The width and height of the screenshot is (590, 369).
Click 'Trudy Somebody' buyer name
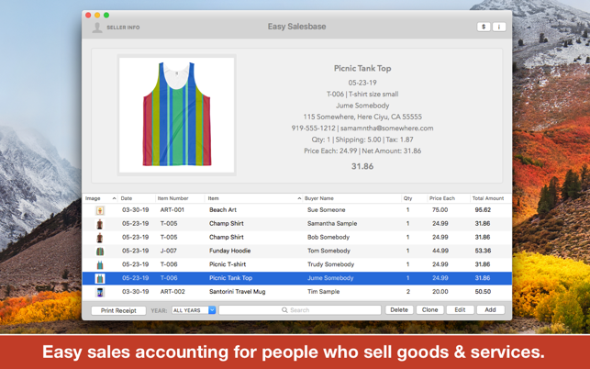330,264
